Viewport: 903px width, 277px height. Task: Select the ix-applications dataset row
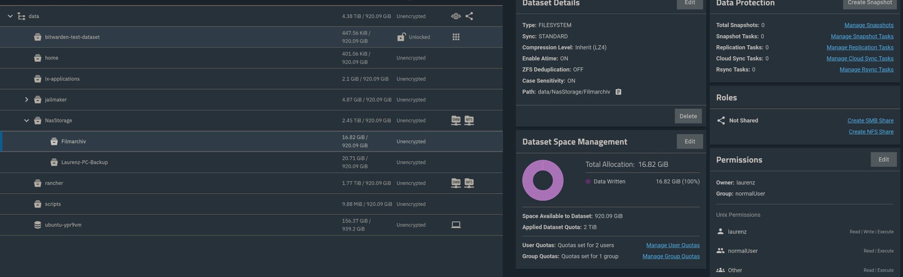pos(62,79)
